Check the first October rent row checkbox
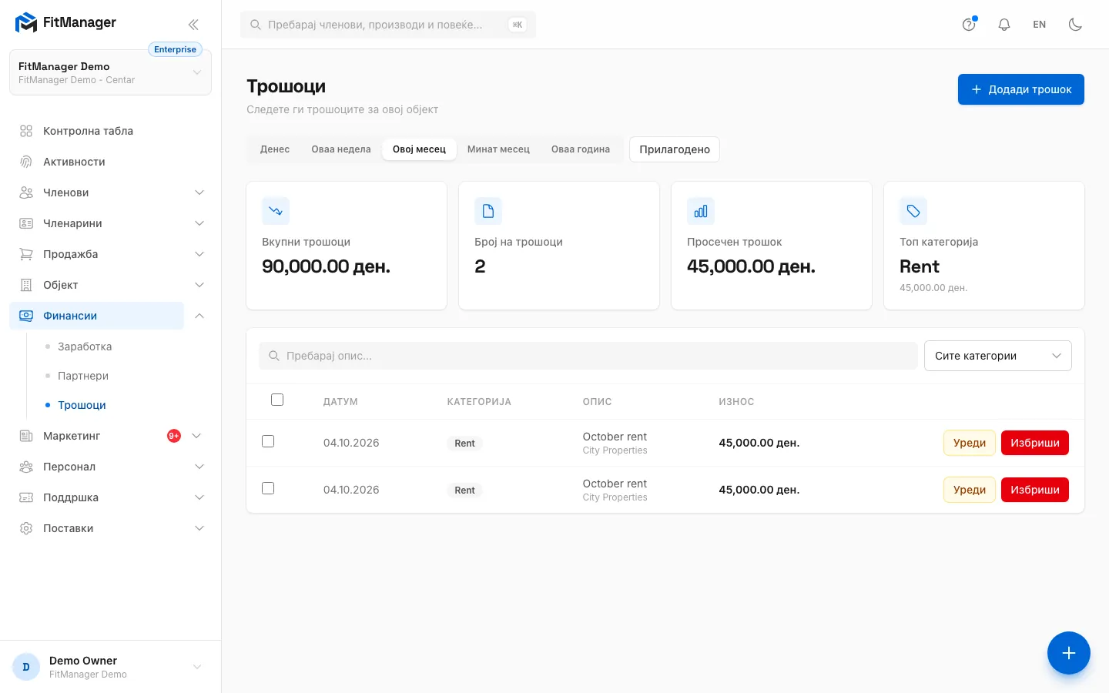The height and width of the screenshot is (693, 1109). [268, 441]
